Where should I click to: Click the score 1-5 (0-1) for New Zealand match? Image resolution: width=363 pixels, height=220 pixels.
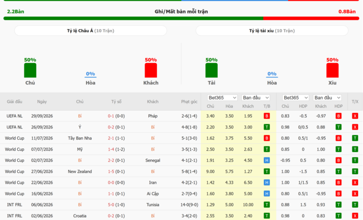(116, 171)
